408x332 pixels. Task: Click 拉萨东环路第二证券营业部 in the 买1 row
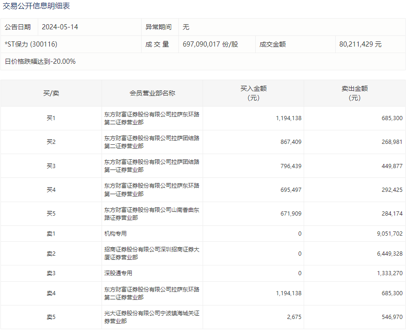152,118
